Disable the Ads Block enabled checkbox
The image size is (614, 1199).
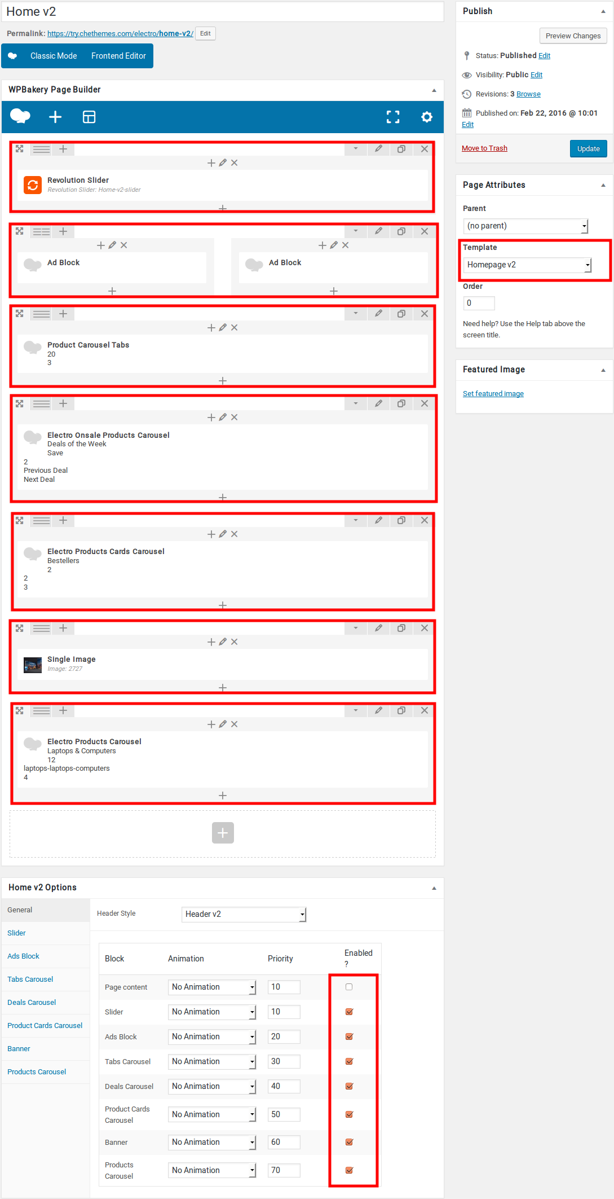point(349,1037)
